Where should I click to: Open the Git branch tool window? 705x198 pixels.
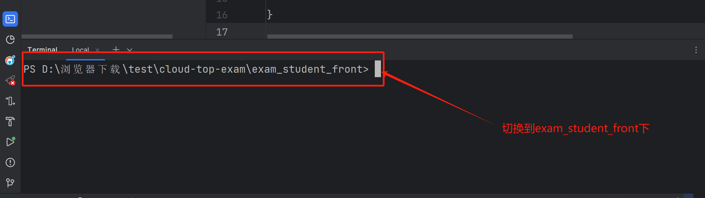(10, 183)
